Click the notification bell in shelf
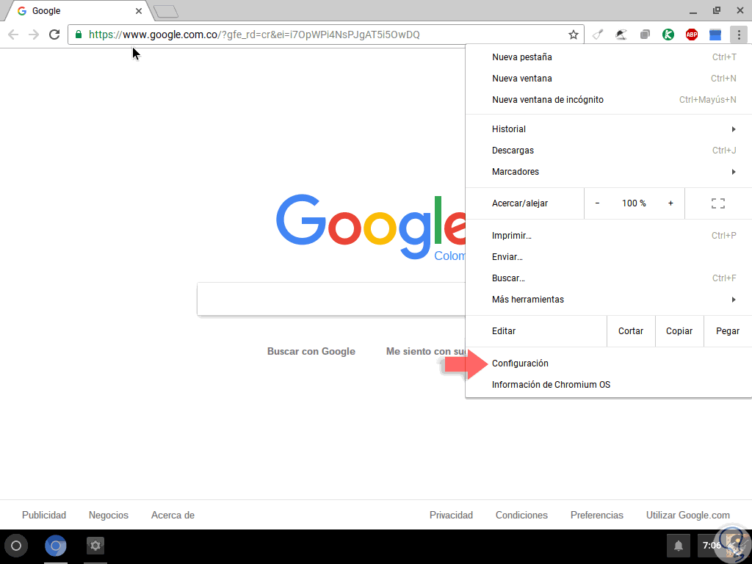The height and width of the screenshot is (564, 752). 678,546
